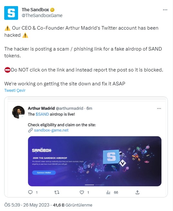The image size is (173, 211).
Task: Click the share upload icon
Action: pyautogui.click(x=137, y=192)
